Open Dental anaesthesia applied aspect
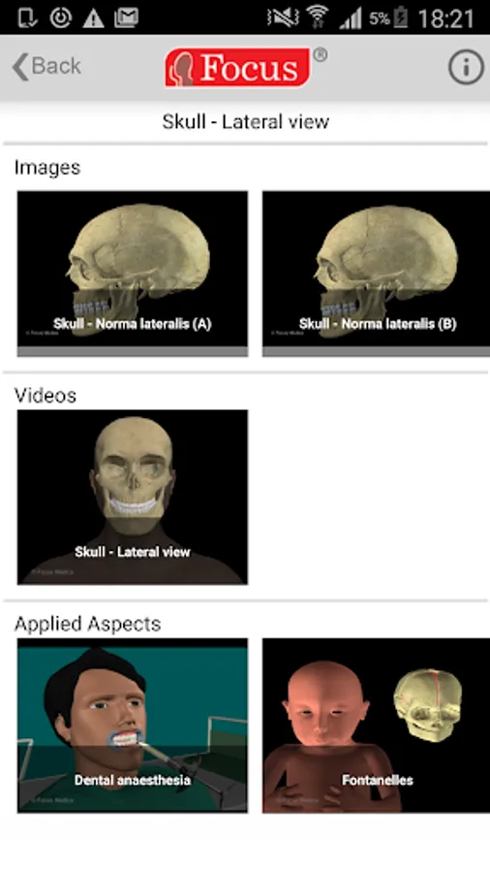 pyautogui.click(x=133, y=726)
